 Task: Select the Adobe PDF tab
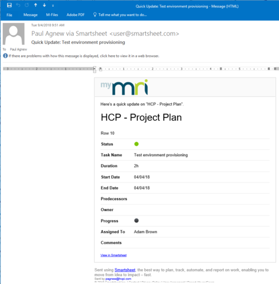(x=76, y=15)
